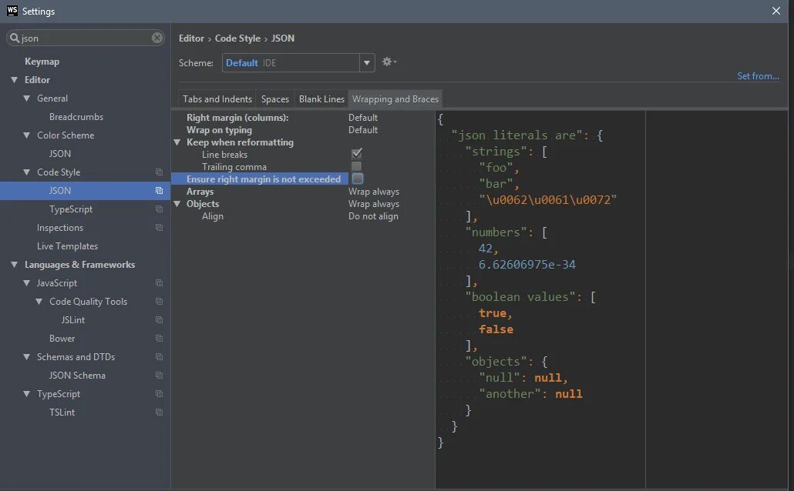Click project-level icon beside TypeScript under Languages

tap(159, 394)
